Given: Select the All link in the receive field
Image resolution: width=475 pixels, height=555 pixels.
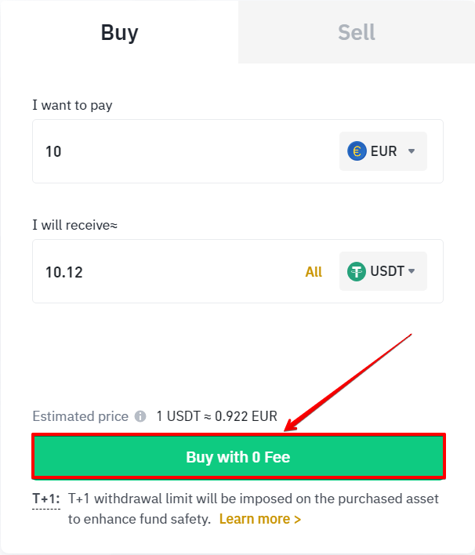Looking at the screenshot, I should (x=314, y=272).
